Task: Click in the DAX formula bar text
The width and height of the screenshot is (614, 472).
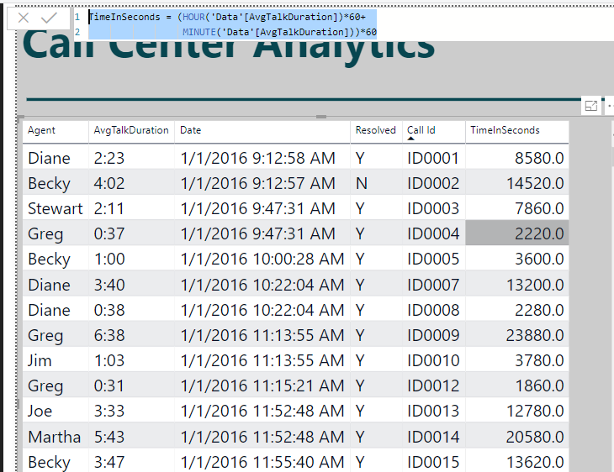Action: [x=233, y=24]
